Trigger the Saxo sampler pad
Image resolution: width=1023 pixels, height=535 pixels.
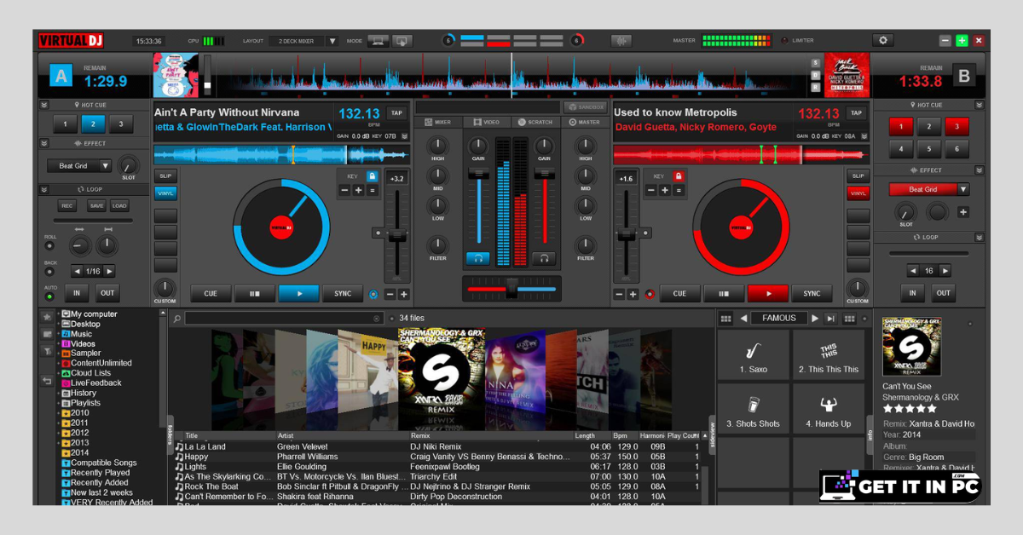point(753,354)
